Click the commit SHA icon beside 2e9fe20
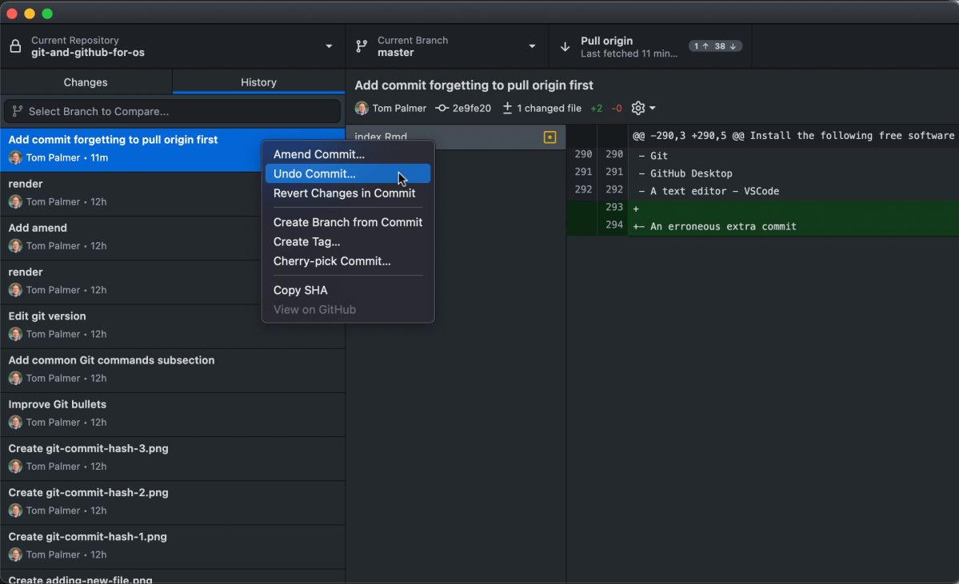 pos(442,108)
